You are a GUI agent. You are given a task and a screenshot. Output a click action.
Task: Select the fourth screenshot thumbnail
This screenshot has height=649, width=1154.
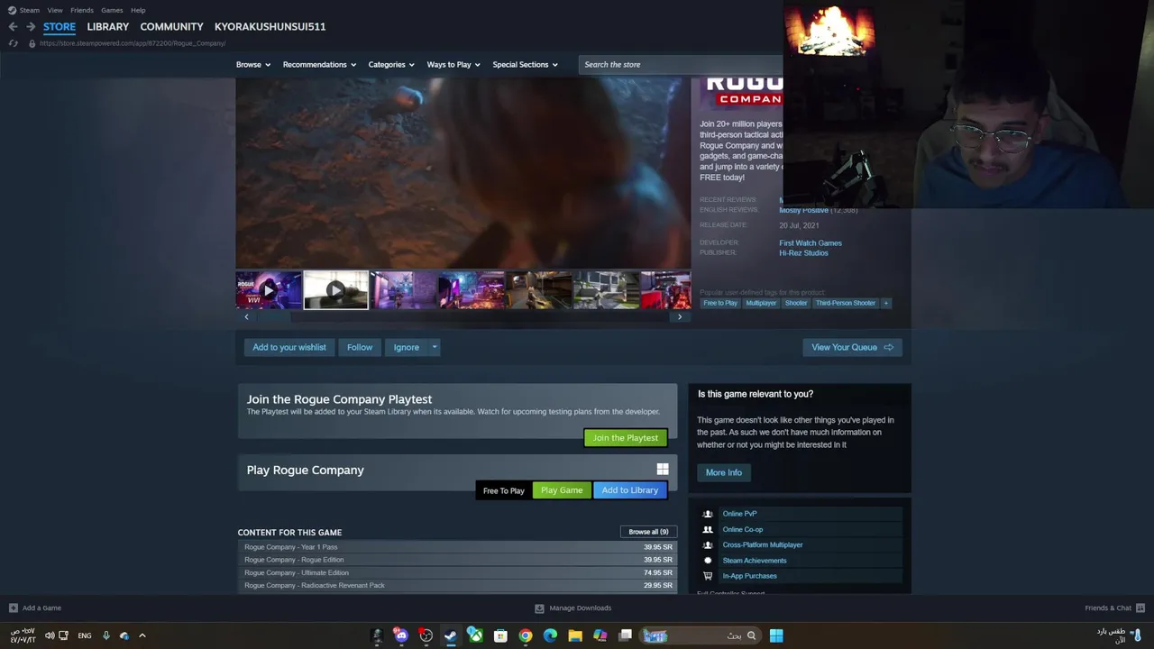[471, 290]
